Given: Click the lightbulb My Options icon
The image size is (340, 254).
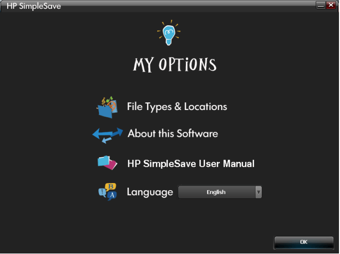Looking at the screenshot, I should click(169, 33).
